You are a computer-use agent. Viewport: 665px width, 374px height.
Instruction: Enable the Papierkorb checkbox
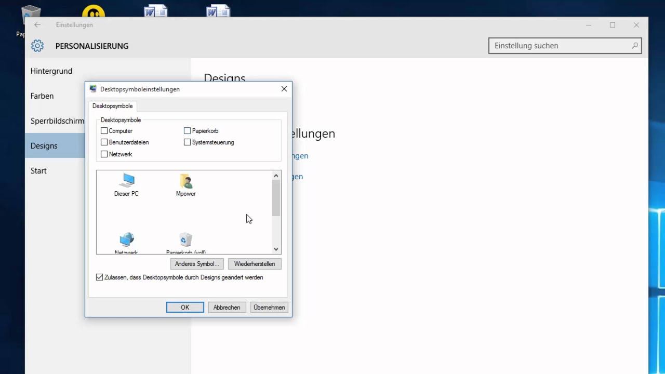tap(187, 131)
